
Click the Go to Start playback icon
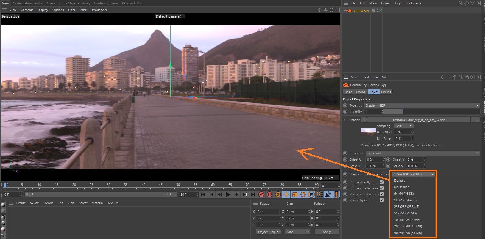point(203,194)
